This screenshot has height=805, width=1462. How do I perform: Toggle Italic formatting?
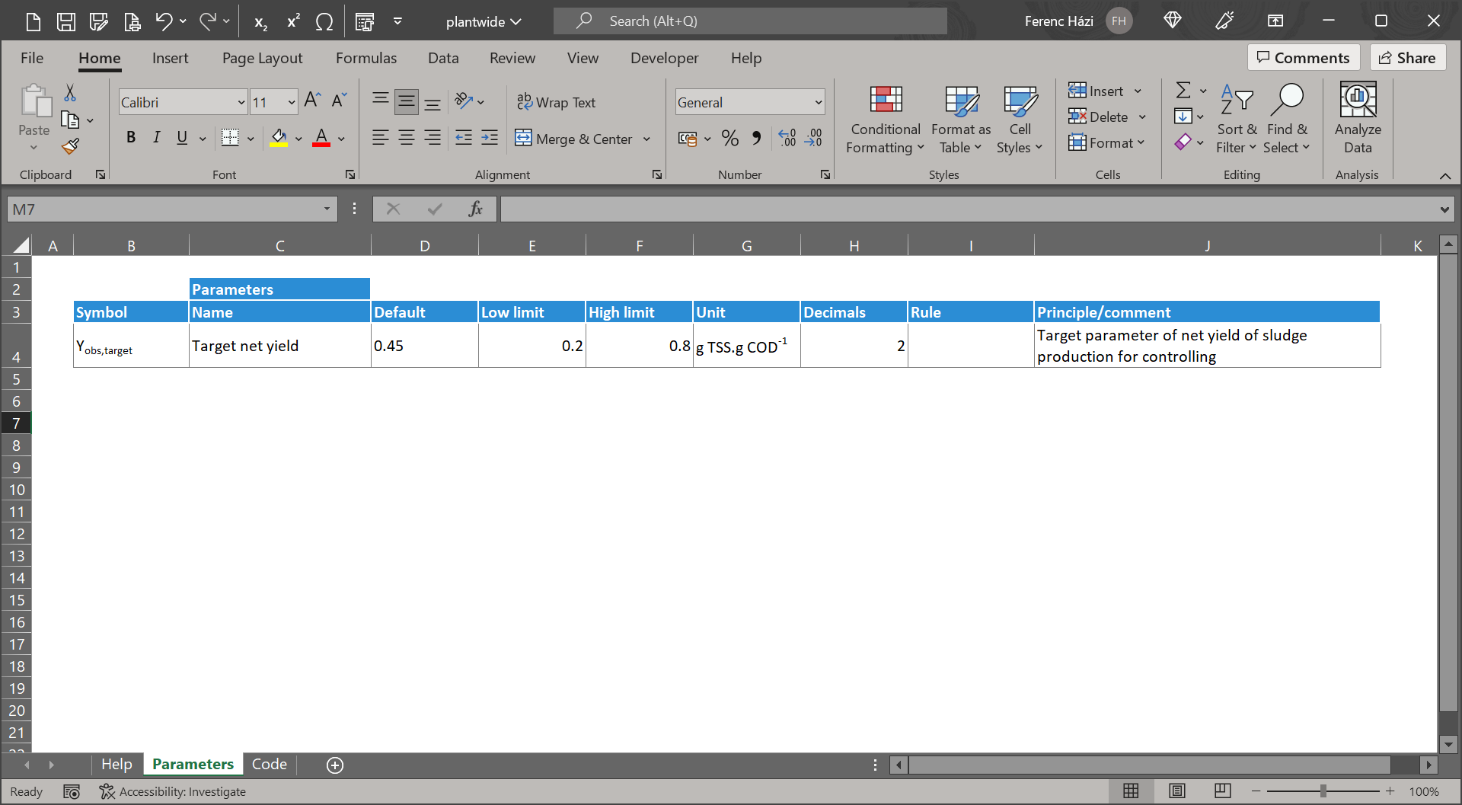click(156, 138)
